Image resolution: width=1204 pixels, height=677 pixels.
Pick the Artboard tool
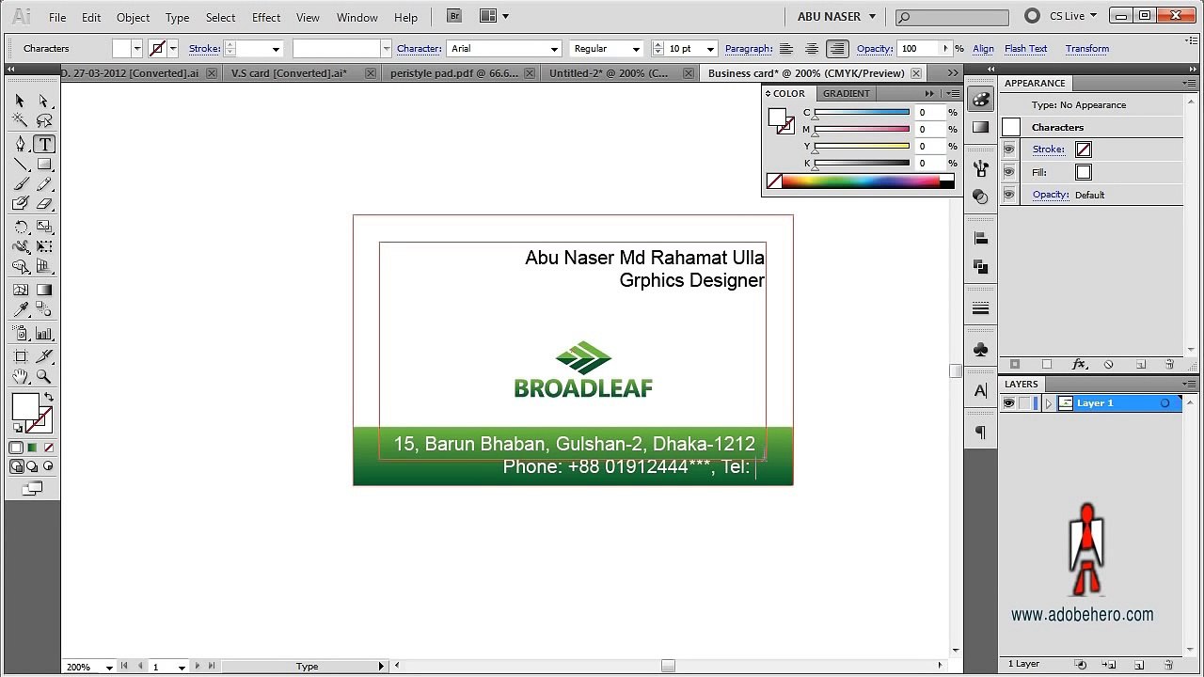pyautogui.click(x=20, y=356)
